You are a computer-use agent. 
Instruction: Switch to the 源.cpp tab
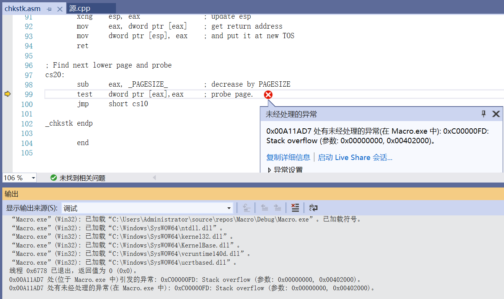(80, 8)
